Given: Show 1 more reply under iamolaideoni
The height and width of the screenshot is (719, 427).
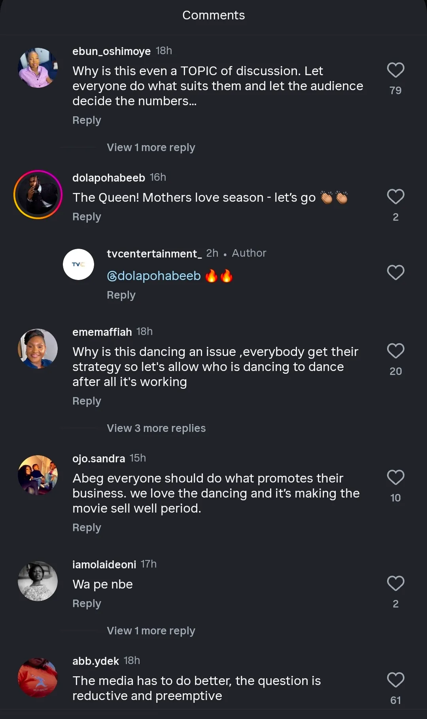Looking at the screenshot, I should (x=151, y=631).
